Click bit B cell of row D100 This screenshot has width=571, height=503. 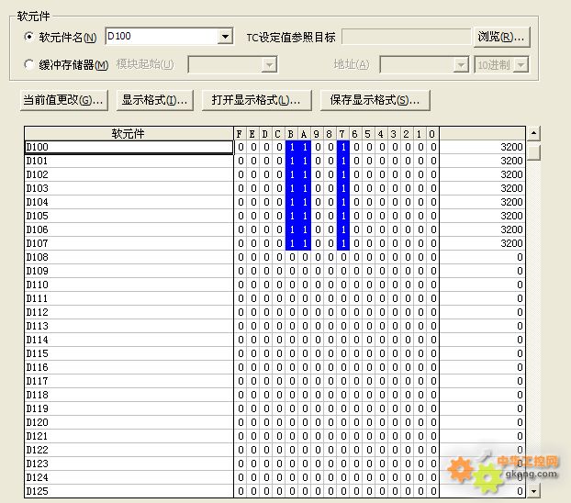292,147
